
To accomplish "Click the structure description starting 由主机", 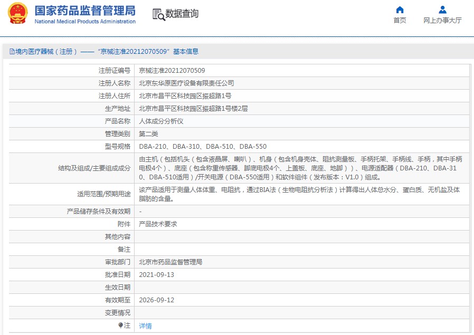I will click(x=300, y=168).
